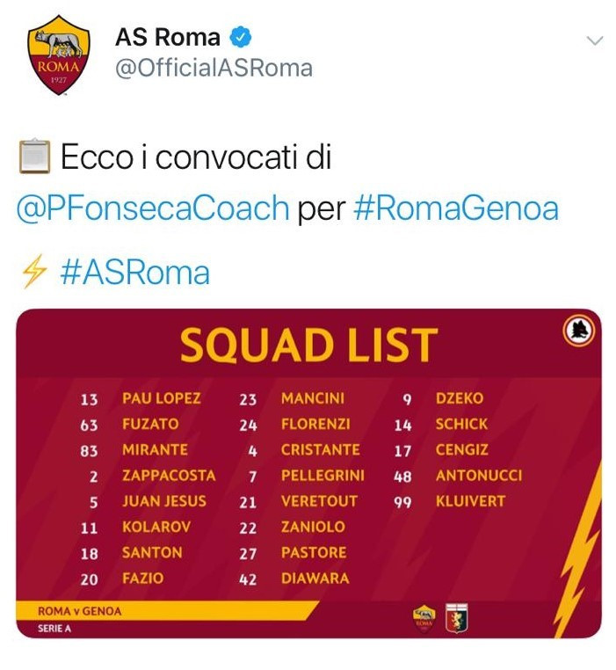616x670 pixels.
Task: Click the Roma crest at image bottom
Action: click(424, 616)
